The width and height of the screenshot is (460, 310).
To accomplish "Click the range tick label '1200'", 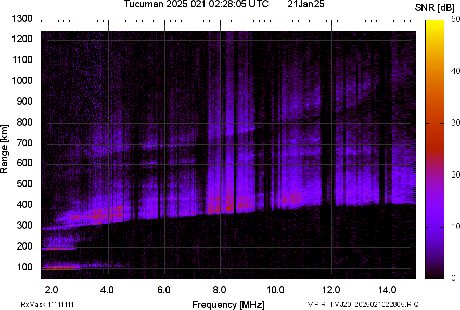I will click(x=22, y=39).
